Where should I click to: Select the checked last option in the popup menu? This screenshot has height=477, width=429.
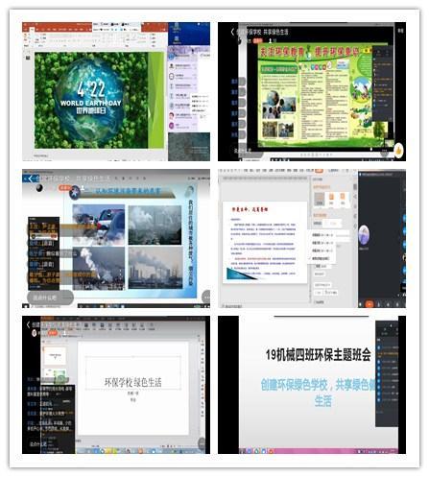[321, 258]
